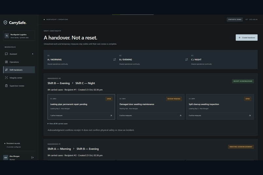Viewport: 263px width, 175px height.
Task: Click the chevron between Shift B Evening and Shift C Night
Action: 73,83
